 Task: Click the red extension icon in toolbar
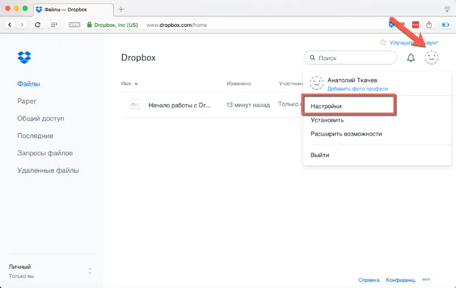pyautogui.click(x=416, y=25)
